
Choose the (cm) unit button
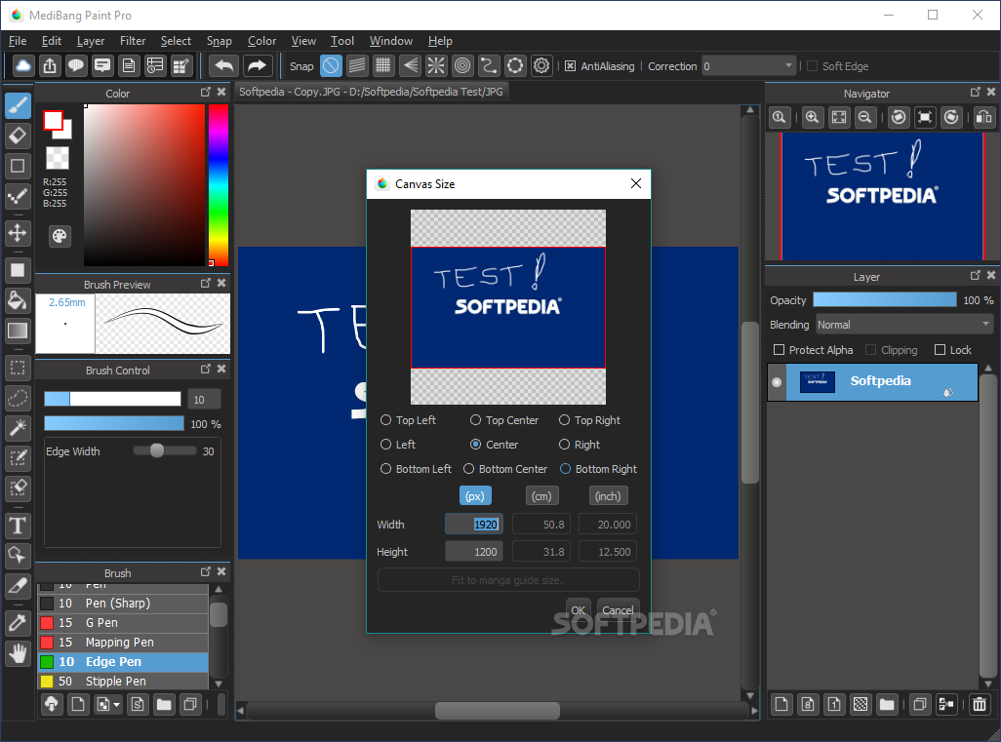(x=541, y=496)
